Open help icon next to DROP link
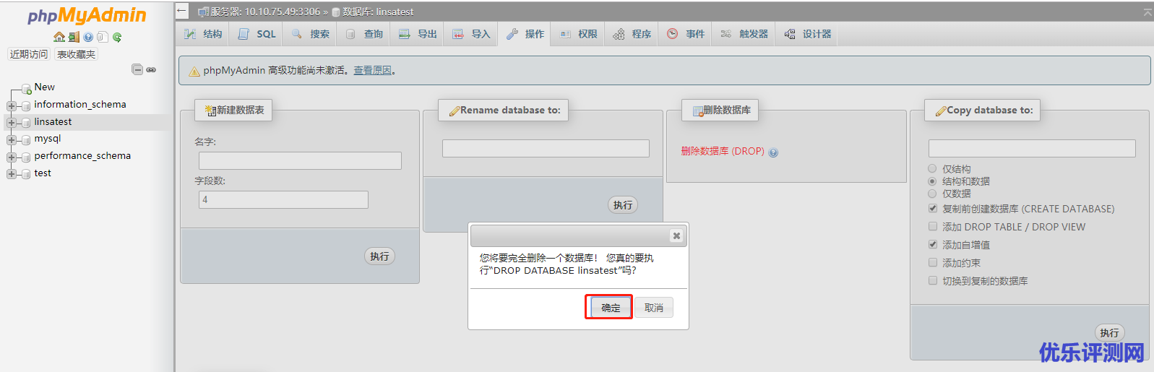The image size is (1154, 372). pyautogui.click(x=773, y=152)
